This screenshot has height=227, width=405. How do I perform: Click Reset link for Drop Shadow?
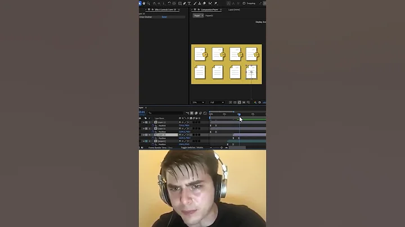[x=164, y=17]
